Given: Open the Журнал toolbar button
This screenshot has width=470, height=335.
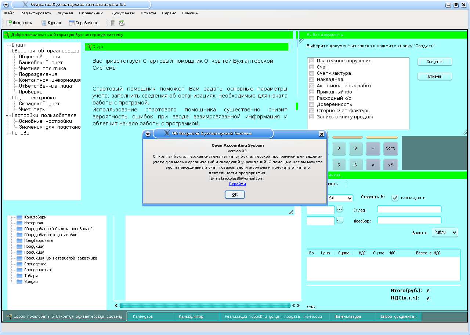Looking at the screenshot, I should click(x=51, y=23).
